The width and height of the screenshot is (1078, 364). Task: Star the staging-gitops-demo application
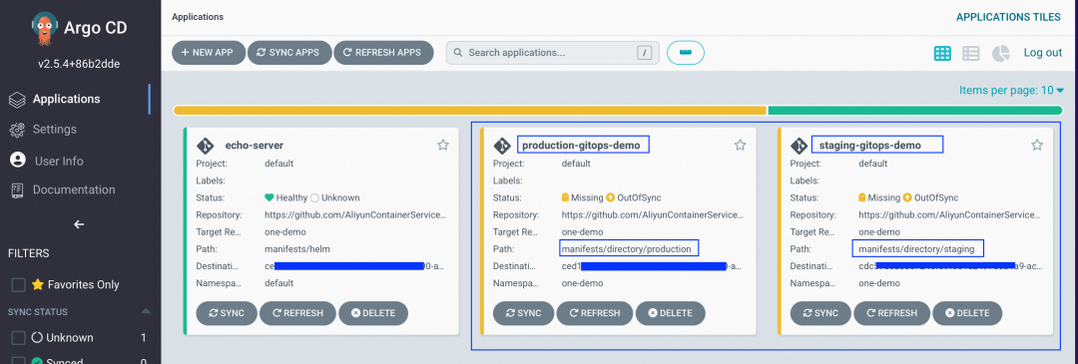(1037, 145)
